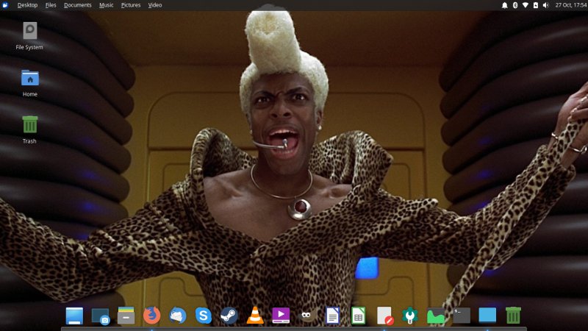Open the Music menu in top panel
This screenshot has width=588, height=331.
[106, 5]
